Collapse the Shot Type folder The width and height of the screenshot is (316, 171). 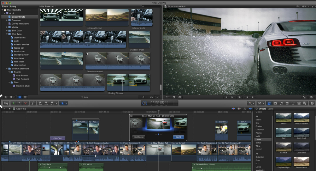(7, 34)
